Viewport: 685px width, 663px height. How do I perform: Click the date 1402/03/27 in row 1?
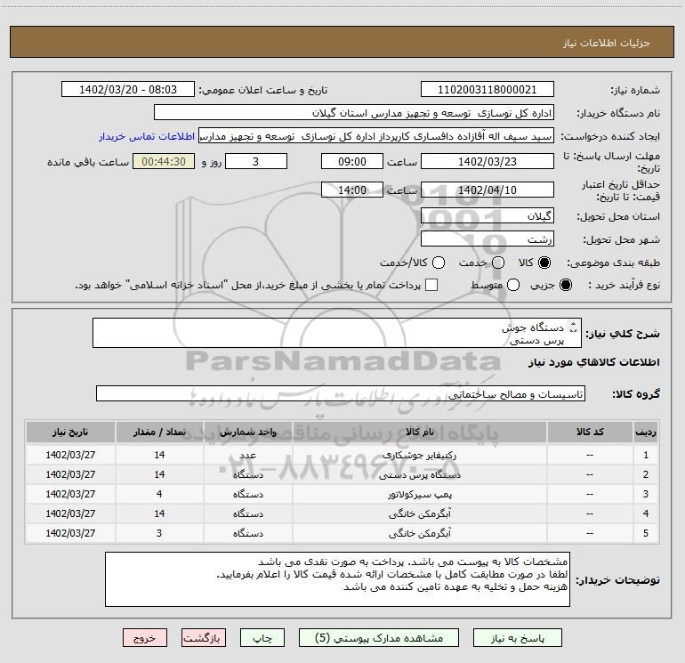(70, 455)
